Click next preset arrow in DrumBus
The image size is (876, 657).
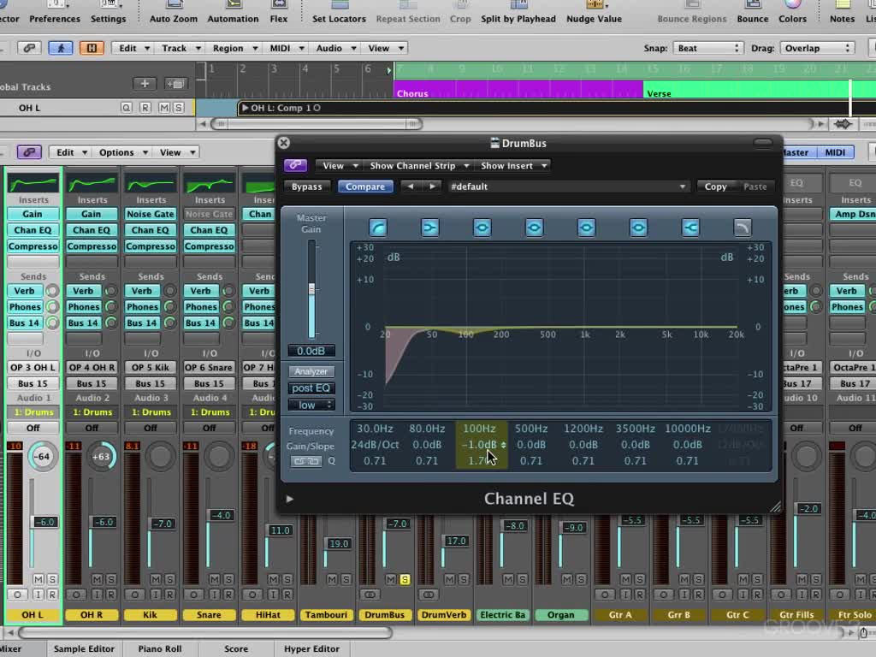pos(432,186)
